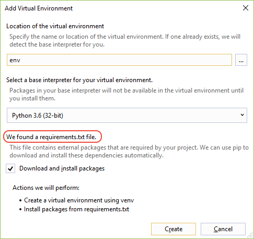This screenshot has width=254, height=239.
Task: Click 'Select a base interpreter' heading
Action: click(79, 80)
